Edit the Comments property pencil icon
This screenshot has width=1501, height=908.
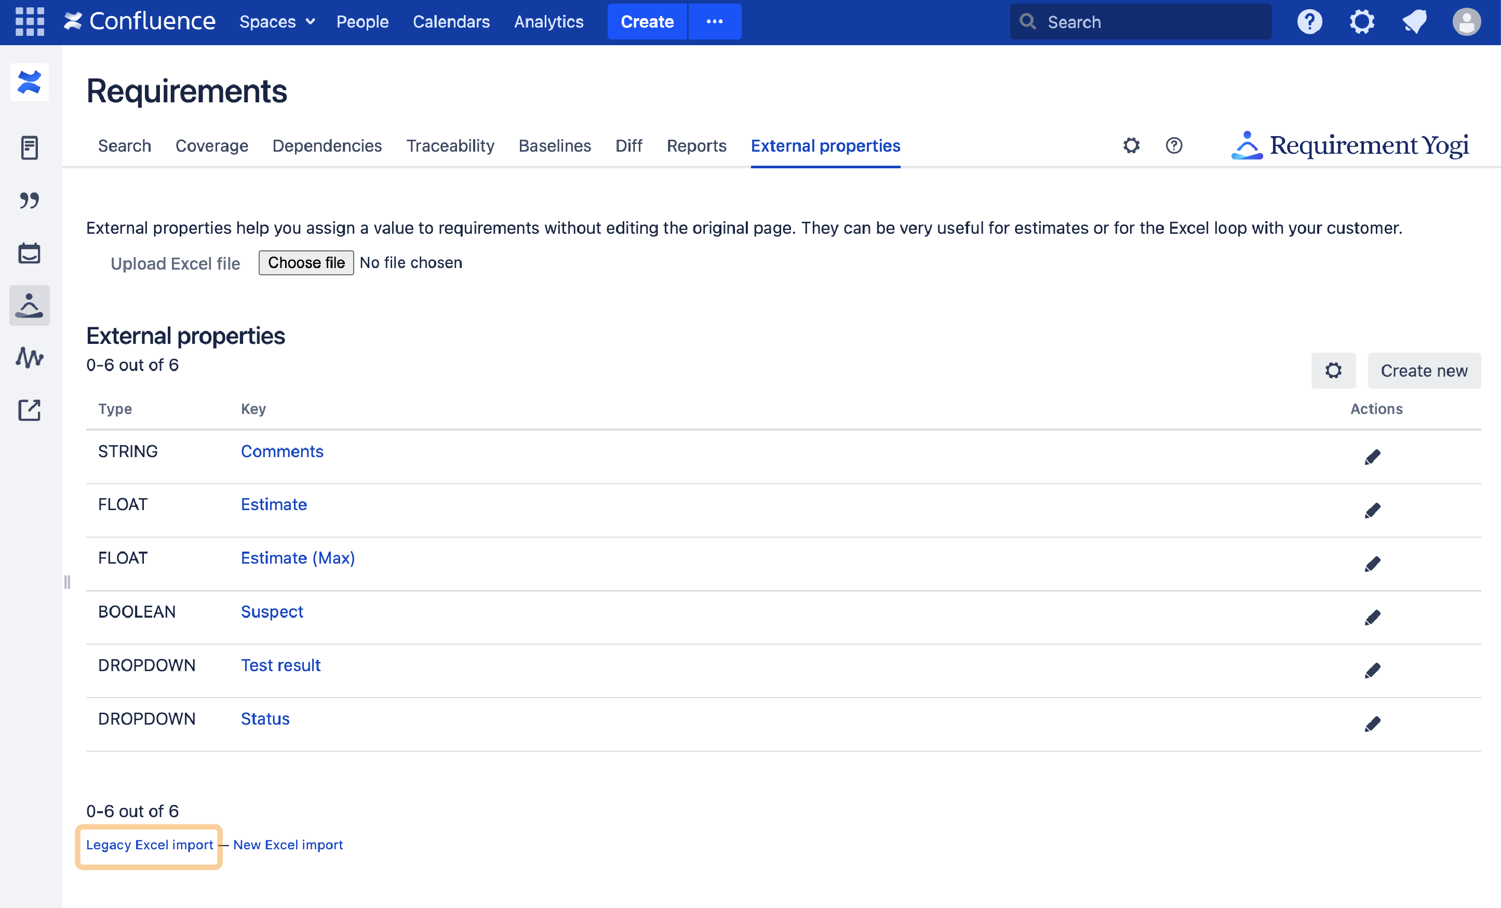(x=1372, y=457)
